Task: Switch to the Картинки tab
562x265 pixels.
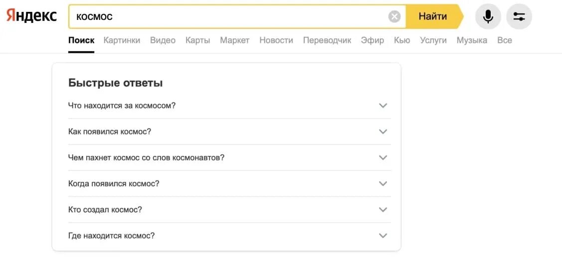Action: 122,40
